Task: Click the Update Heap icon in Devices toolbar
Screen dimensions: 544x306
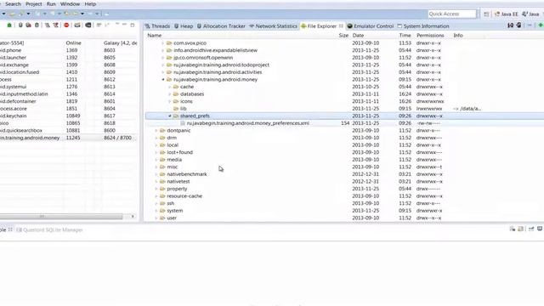Action: (20, 25)
